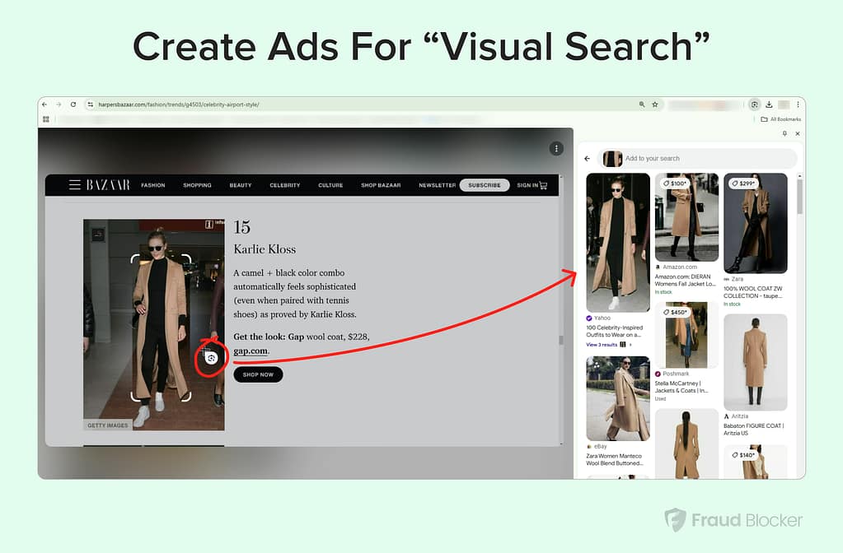Click the Google Lens icon in browser toolbar
Image resolution: width=843 pixels, height=553 pixels.
(x=754, y=105)
